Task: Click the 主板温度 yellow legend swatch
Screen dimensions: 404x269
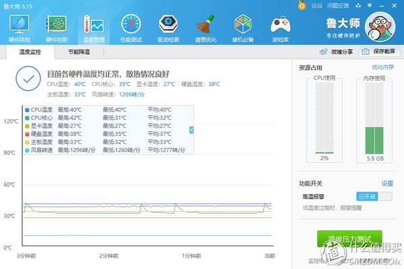Action: pyautogui.click(x=27, y=142)
